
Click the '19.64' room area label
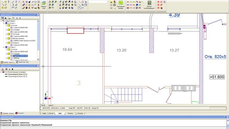tap(67, 49)
